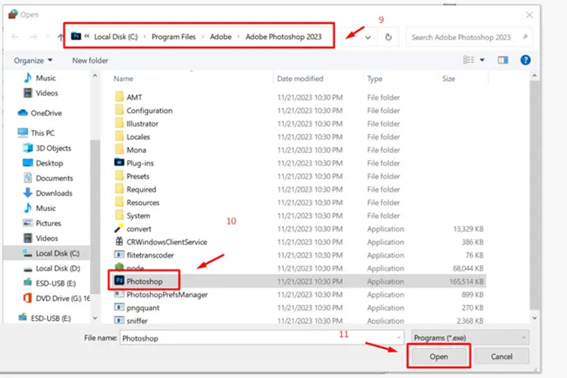
Task: Select the Locales folder name
Action: pos(138,137)
